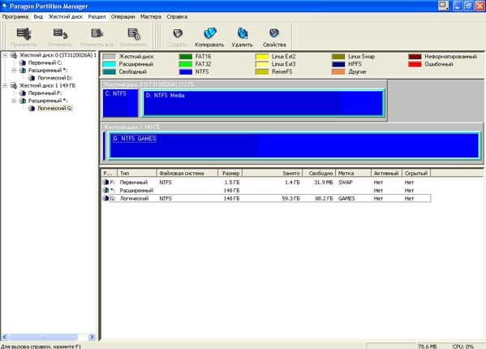This screenshot has width=486, height=349.
Task: Click the SWAP label cell in F: row
Action: (346, 183)
